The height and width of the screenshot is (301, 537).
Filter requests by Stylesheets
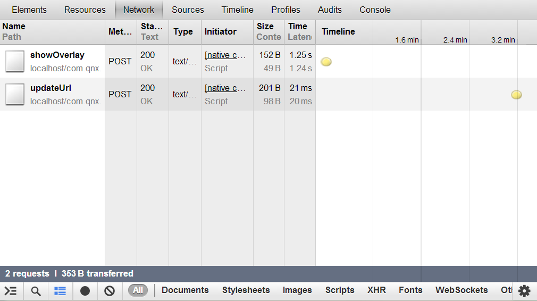[x=246, y=290]
